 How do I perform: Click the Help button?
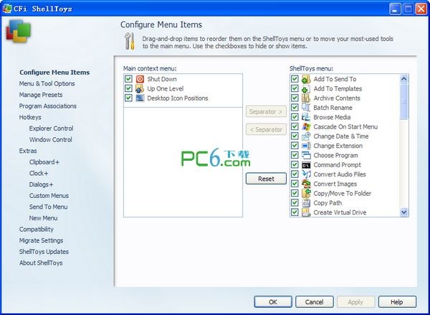click(397, 302)
